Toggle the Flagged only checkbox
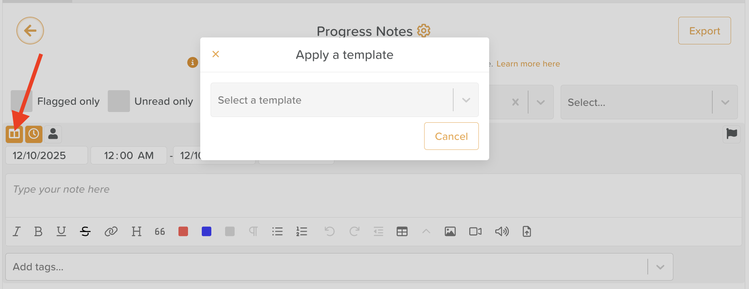 21,101
